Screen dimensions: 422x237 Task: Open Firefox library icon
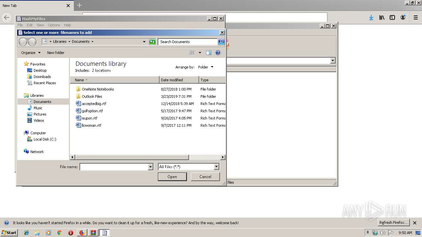(382, 18)
